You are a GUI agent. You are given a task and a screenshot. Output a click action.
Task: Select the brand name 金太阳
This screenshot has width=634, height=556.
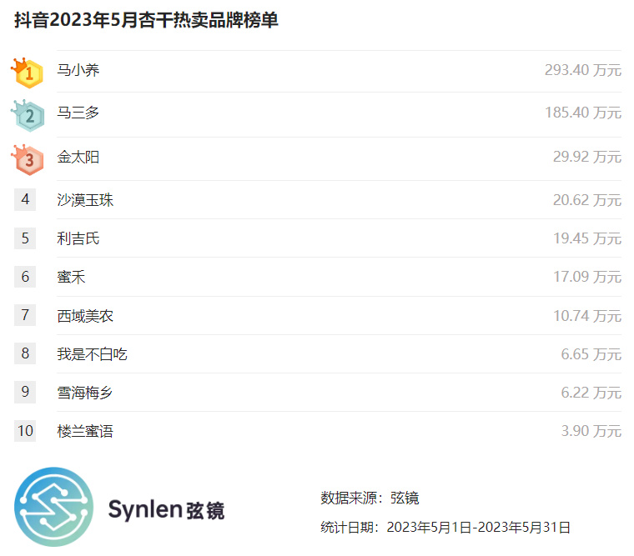tap(78, 157)
